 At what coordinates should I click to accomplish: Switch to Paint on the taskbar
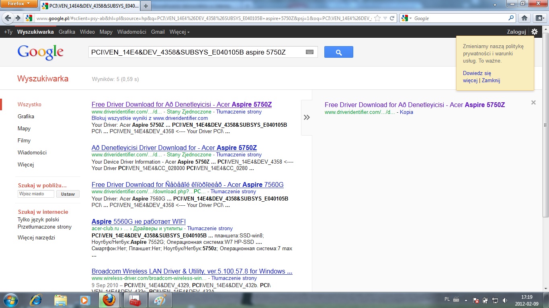point(160,300)
